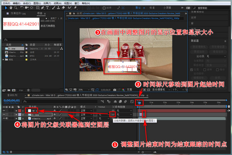Click the composition mini-flowchart icon in timeline
Image resolution: width=232 pixels, height=155 pixels.
pyautogui.click(x=102, y=102)
